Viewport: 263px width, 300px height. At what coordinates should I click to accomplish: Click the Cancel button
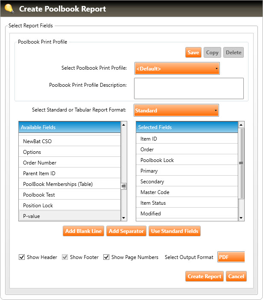tap(236, 276)
